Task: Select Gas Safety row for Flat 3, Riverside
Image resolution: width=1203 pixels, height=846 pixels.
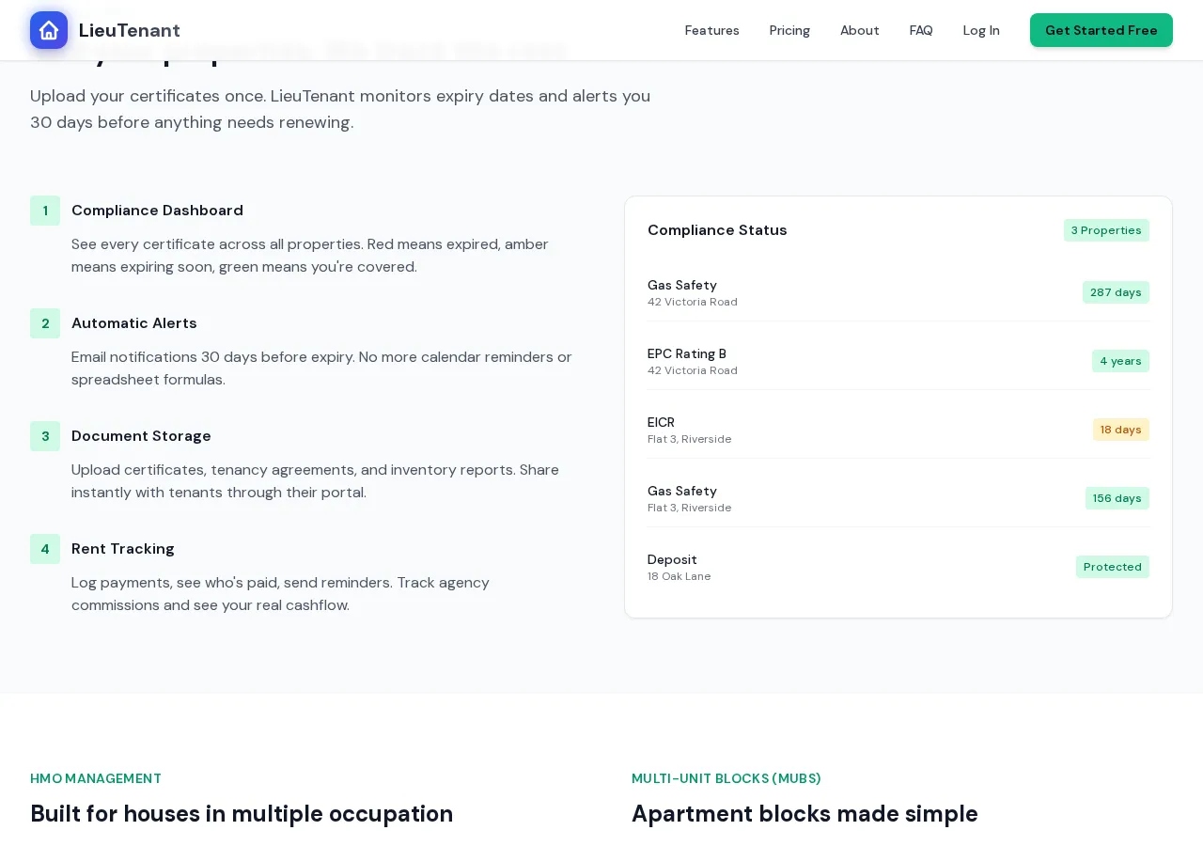Action: tap(898, 498)
